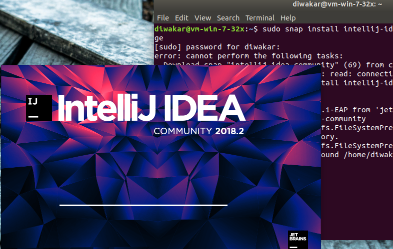
Task: Click 'error: cannot perform the following tasks:' line
Action: pos(248,56)
